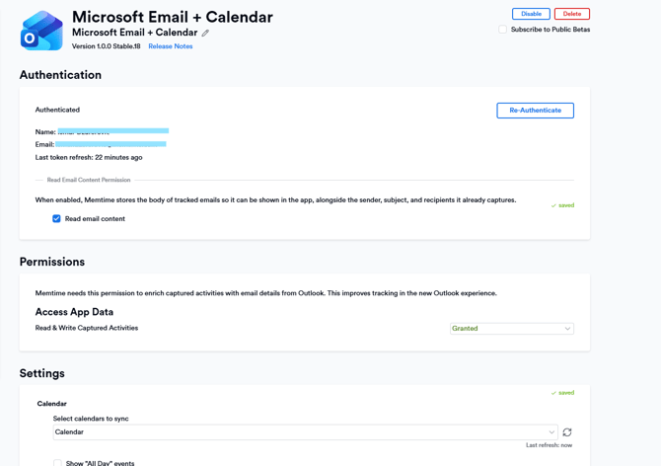Click the Name field value
This screenshot has height=466, width=661.
[113, 131]
